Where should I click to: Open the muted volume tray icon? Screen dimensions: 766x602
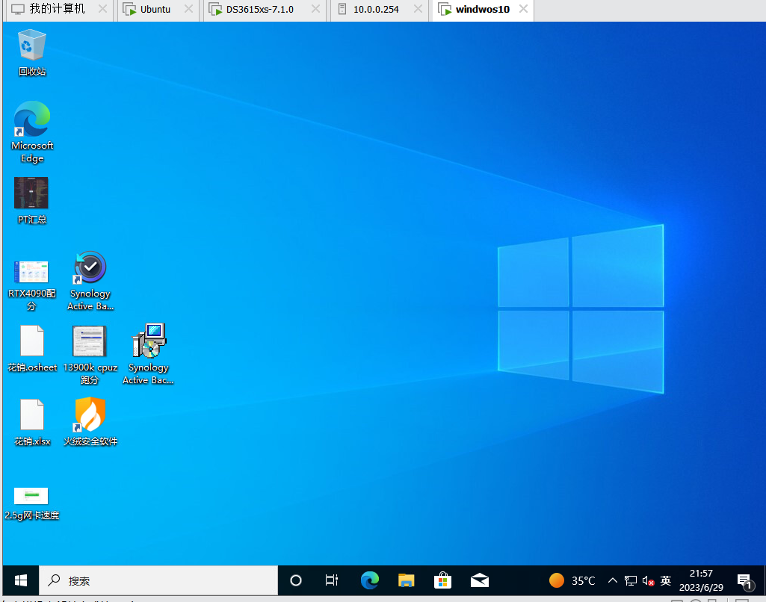point(648,580)
